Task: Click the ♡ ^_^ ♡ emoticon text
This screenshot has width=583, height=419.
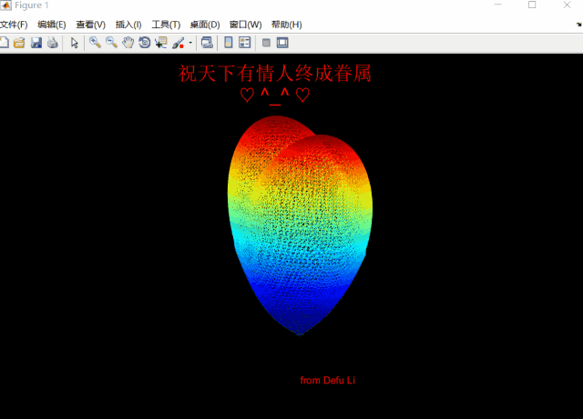Action: pyautogui.click(x=275, y=95)
